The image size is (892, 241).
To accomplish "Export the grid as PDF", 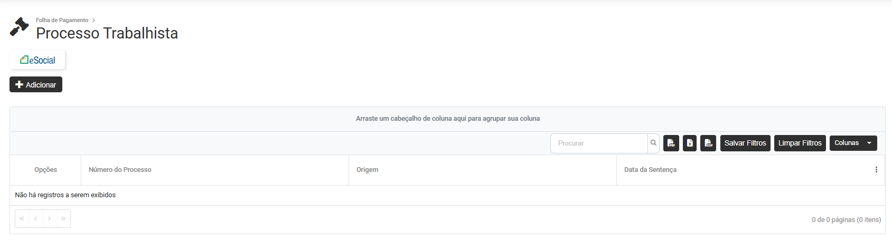I will point(671,143).
